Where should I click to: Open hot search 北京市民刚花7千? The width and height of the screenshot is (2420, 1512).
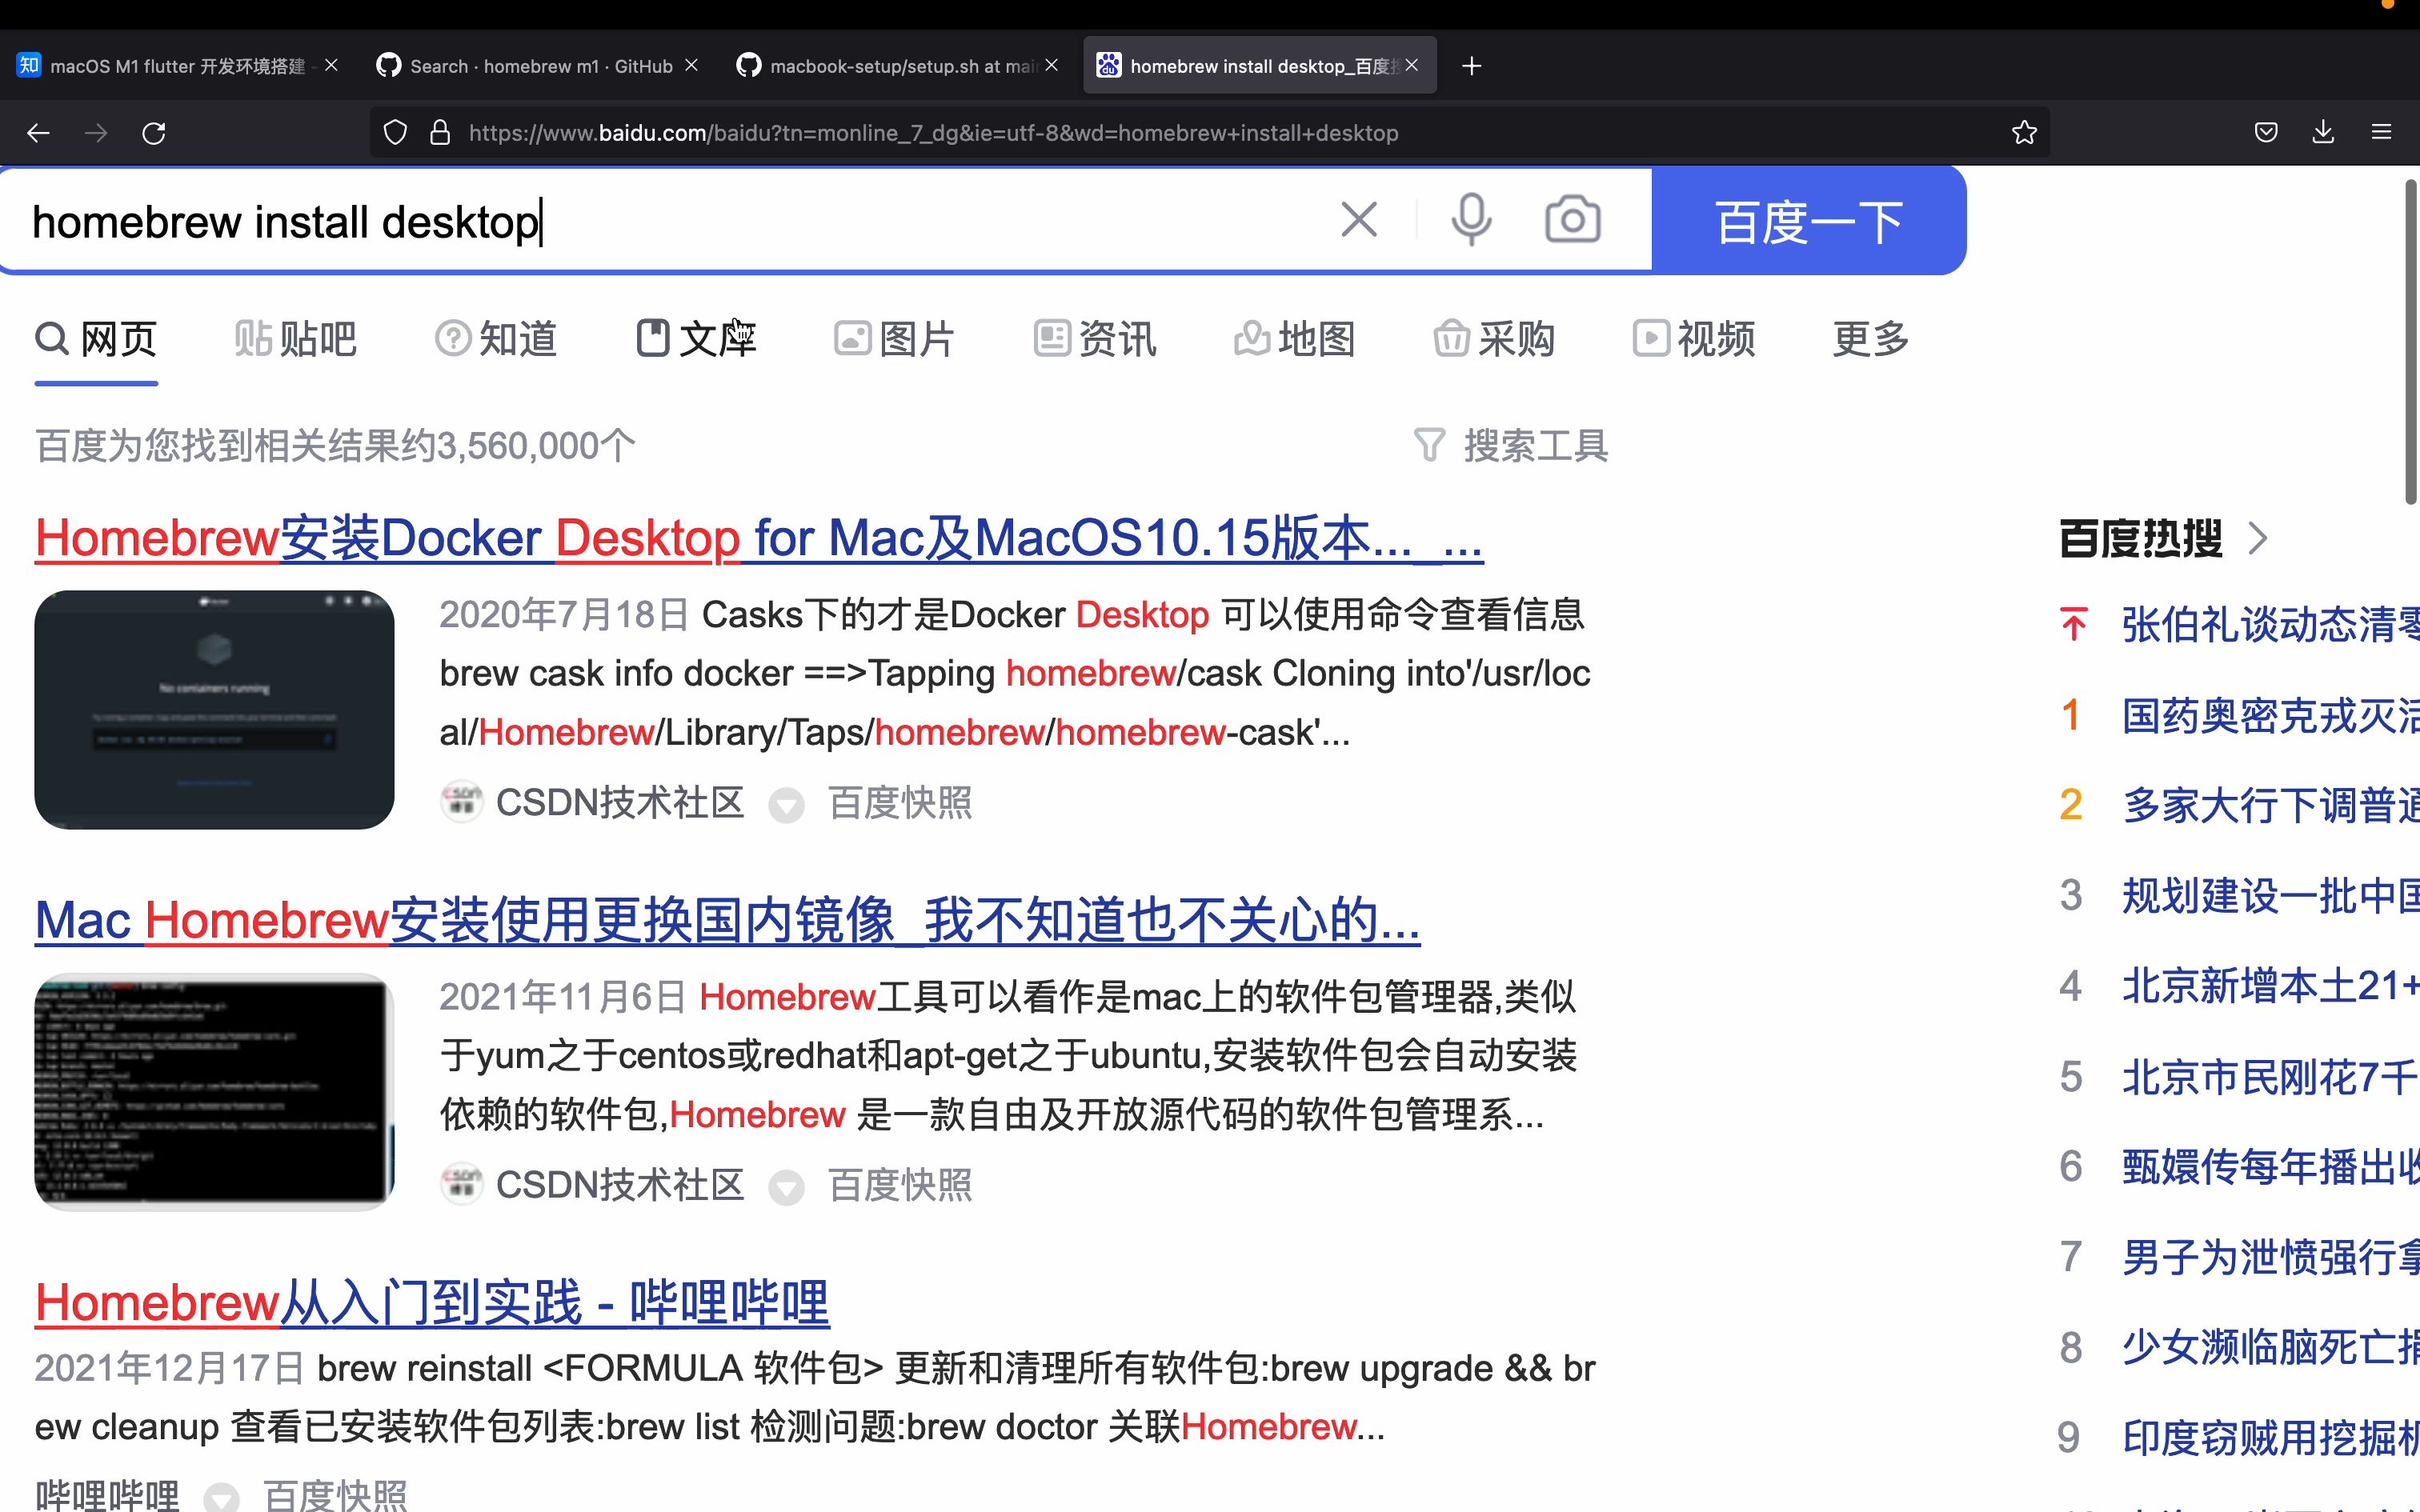2270,1077
